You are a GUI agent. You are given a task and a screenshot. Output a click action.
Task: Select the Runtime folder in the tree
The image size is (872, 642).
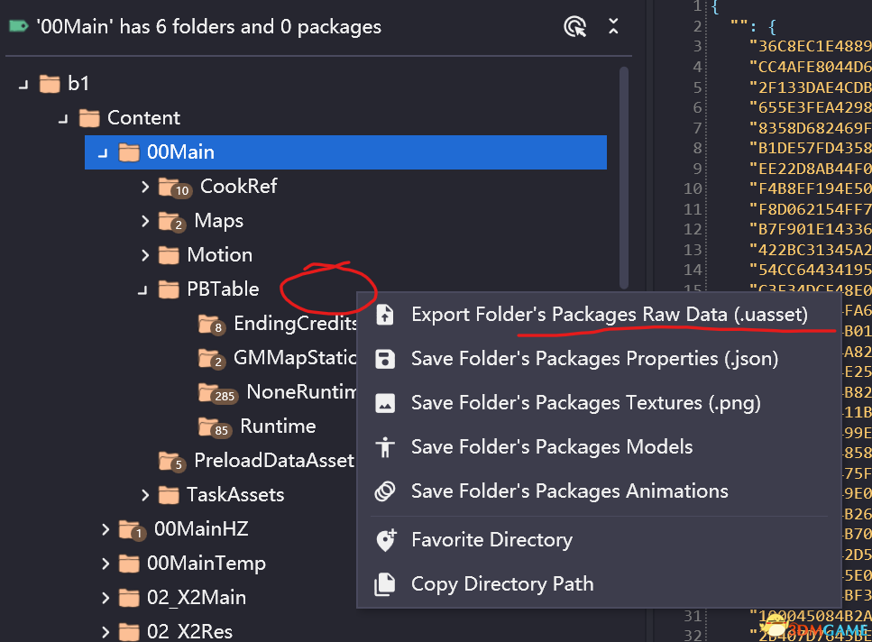tap(280, 426)
